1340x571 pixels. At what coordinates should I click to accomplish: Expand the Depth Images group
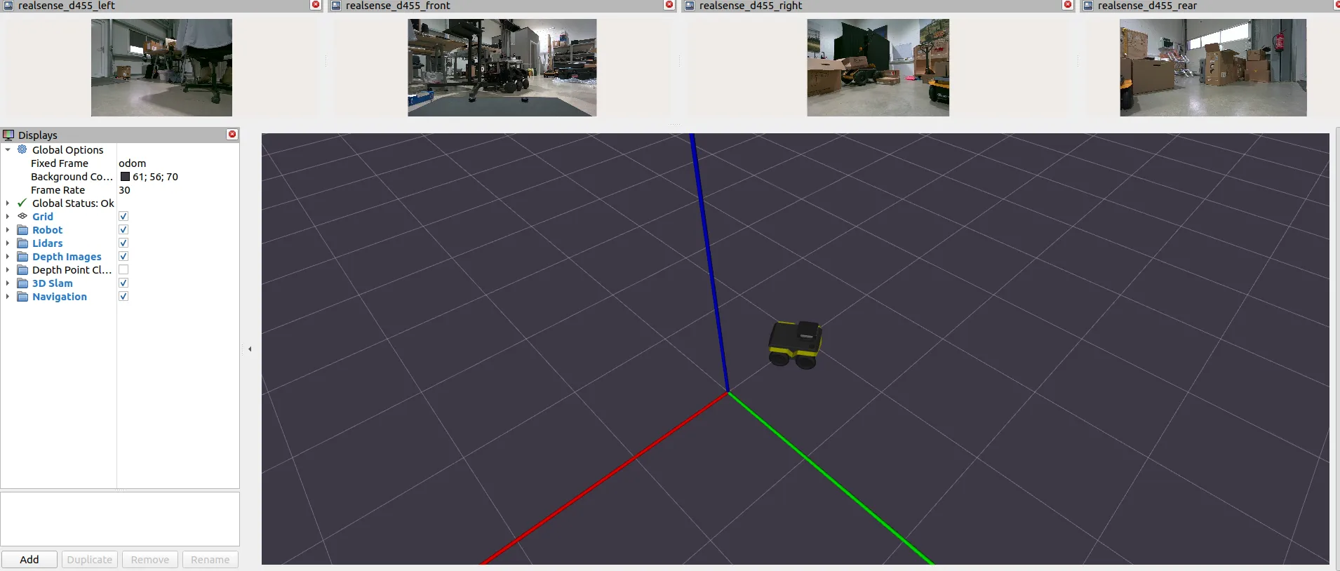coord(8,257)
